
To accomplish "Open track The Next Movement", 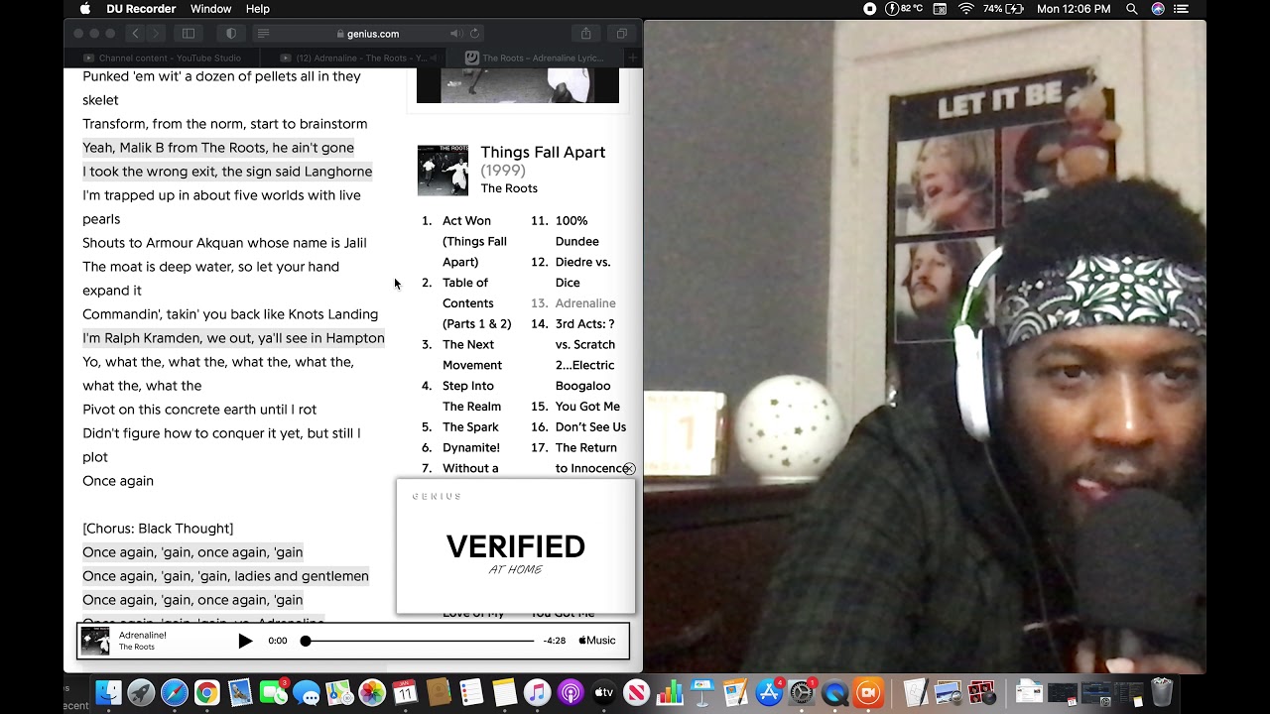I will coord(472,355).
